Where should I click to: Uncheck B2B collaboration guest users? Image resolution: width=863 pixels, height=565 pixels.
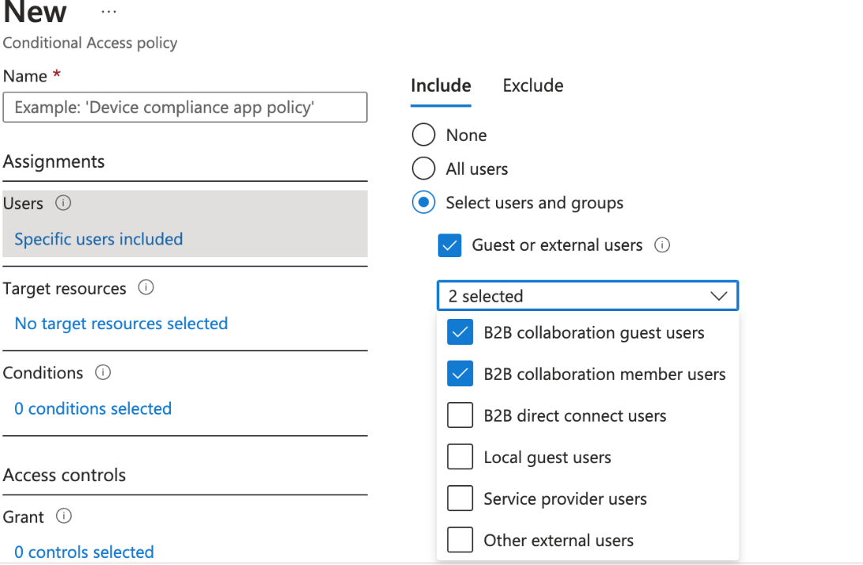(x=460, y=332)
